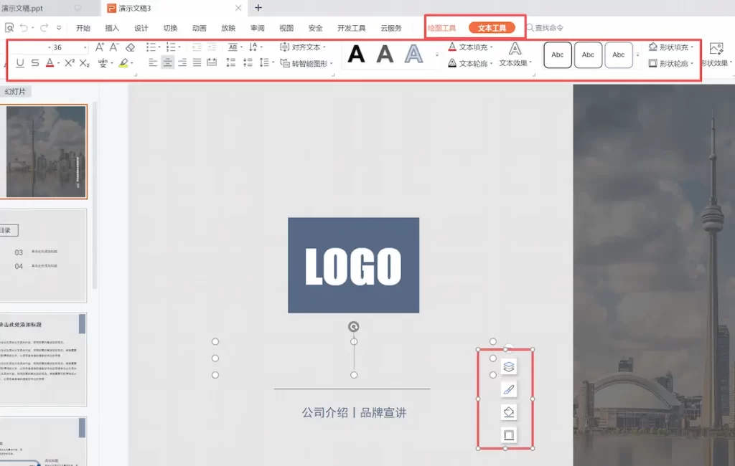Click the format brush icon beside the shape
Image resolution: width=735 pixels, height=466 pixels.
[508, 390]
